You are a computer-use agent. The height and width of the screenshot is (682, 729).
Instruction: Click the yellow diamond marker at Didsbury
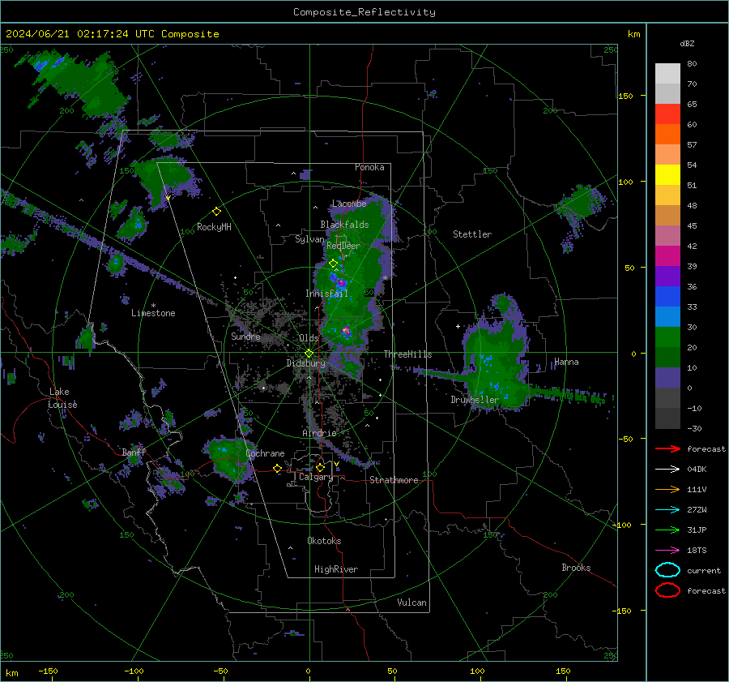point(309,354)
